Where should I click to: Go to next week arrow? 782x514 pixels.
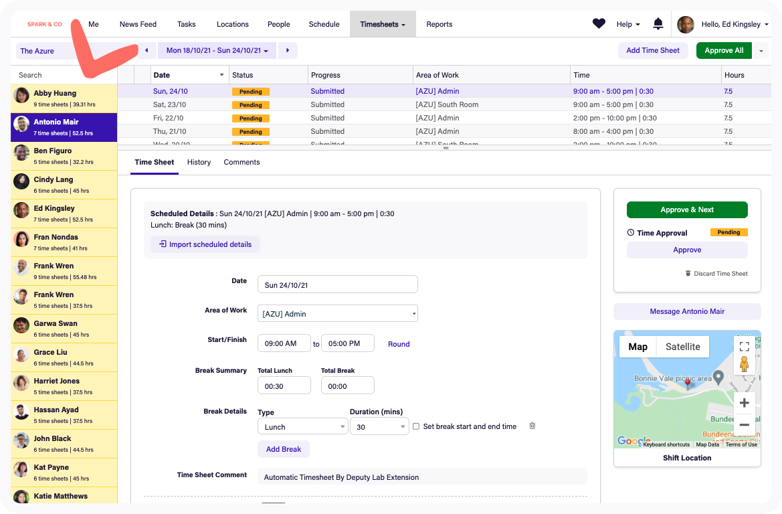pyautogui.click(x=287, y=50)
